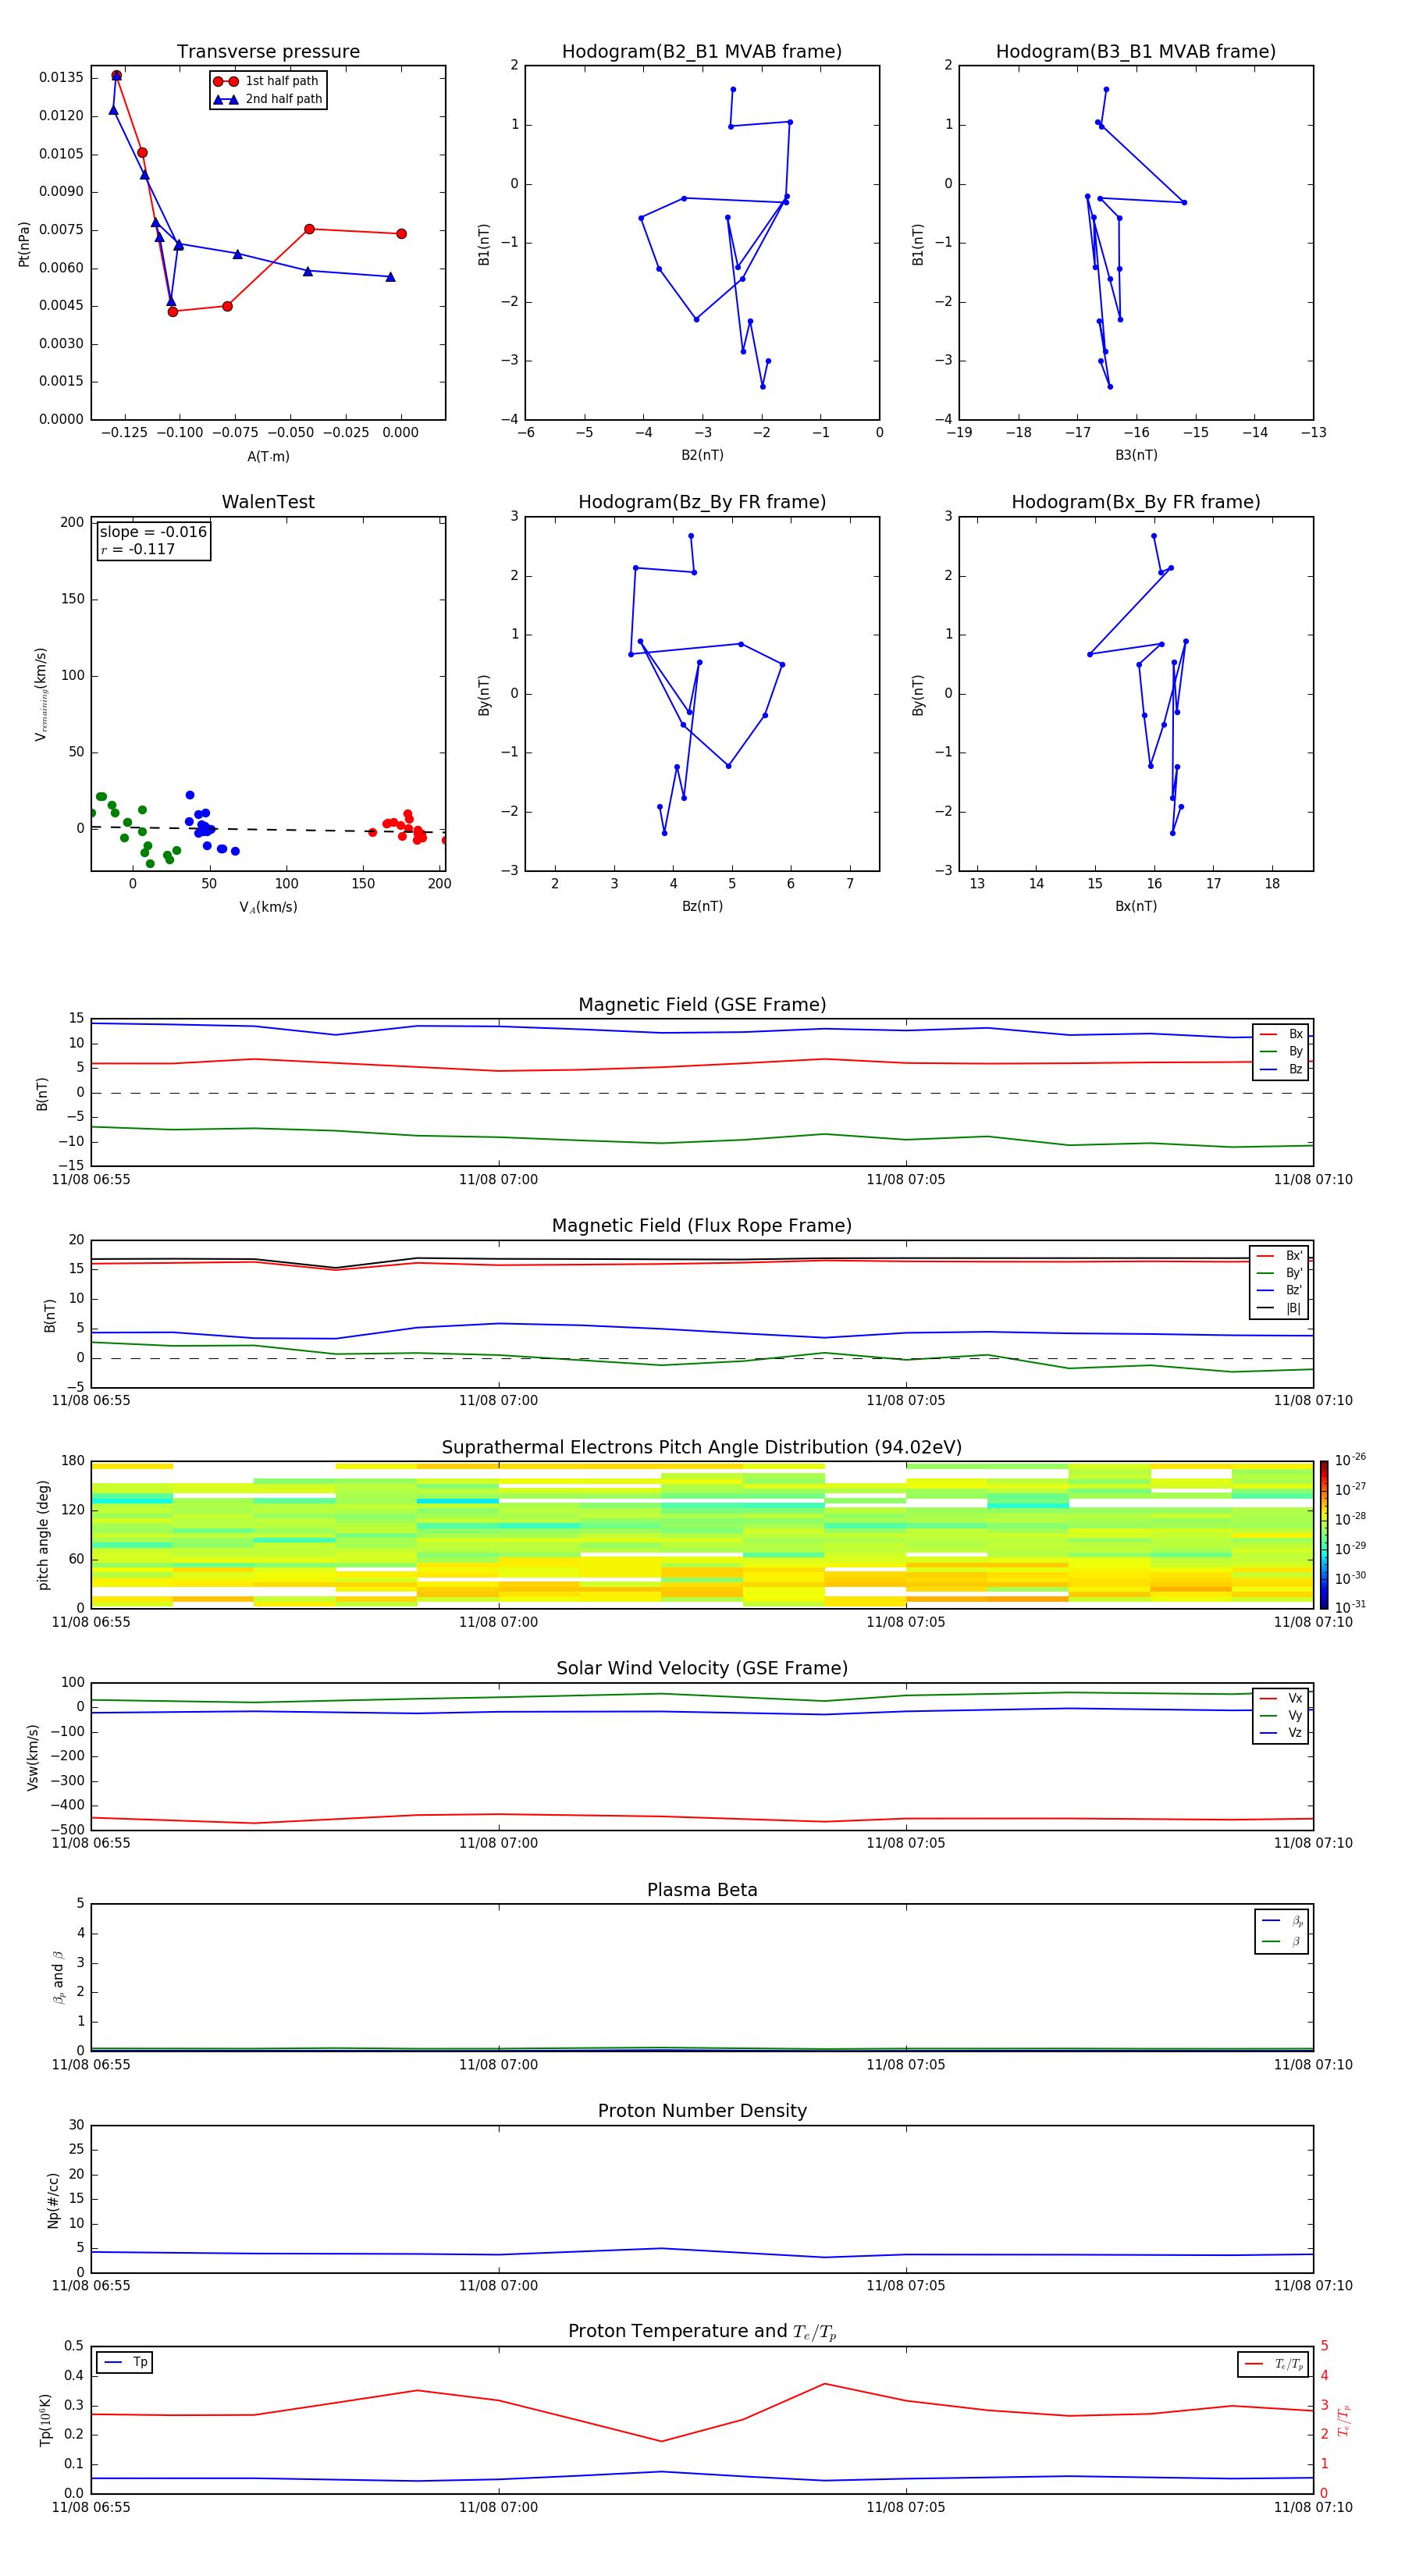Click the By legend entry in GSE magnetic field plot
Viewport: 1405px width, 2576px height.
click(x=1281, y=1051)
